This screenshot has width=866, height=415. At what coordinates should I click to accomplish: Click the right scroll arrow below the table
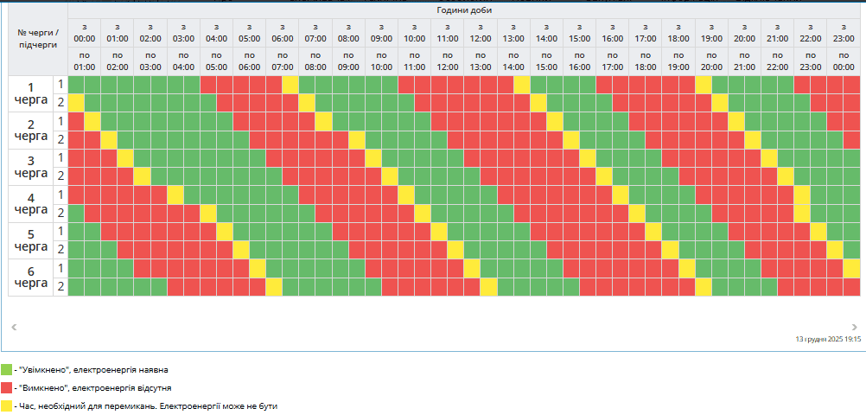[x=855, y=328]
